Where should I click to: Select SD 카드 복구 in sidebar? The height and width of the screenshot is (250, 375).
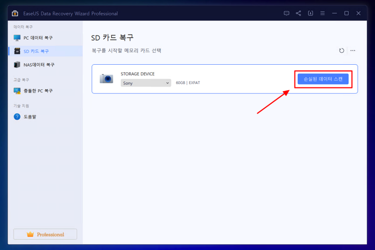click(45, 51)
